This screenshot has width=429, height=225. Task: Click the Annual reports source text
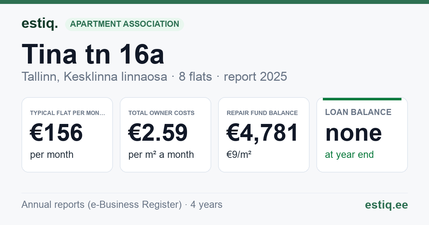[122, 205]
